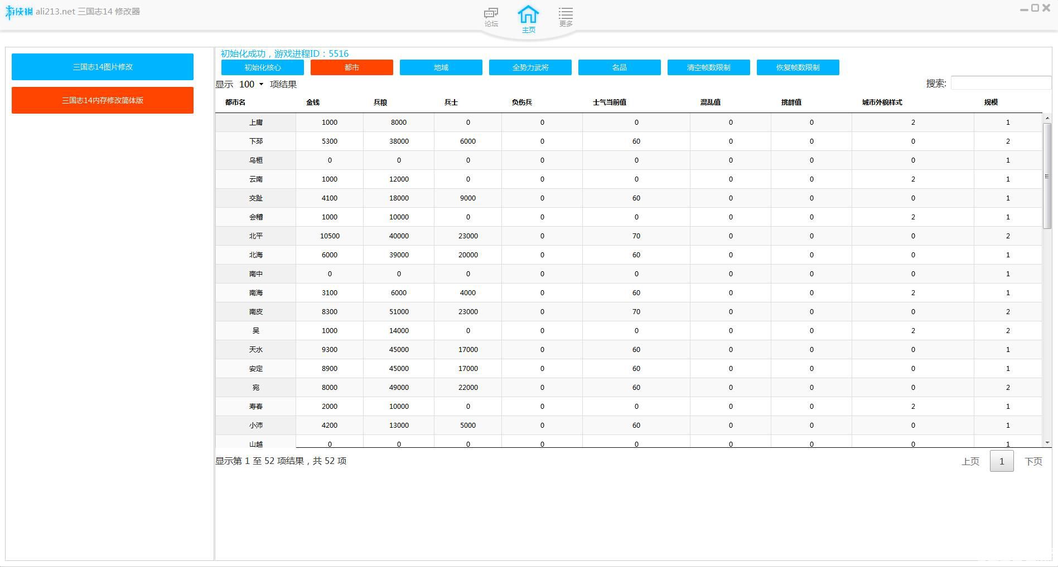Screen dimensions: 1058x567
Task: Close the trainer window
Action: click(x=1047, y=8)
